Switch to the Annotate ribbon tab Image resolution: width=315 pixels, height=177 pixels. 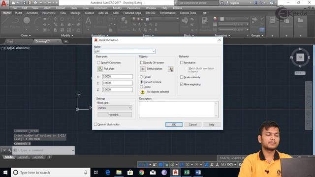coord(32,13)
